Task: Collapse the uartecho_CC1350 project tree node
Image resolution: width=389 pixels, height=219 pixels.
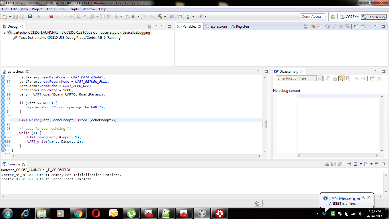Action: pyautogui.click(x=5, y=33)
